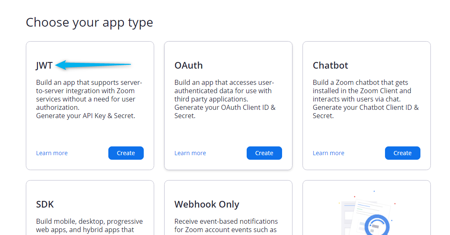Screen dimensions: 450x235
Task: Create a JWT app
Action: pos(126,153)
